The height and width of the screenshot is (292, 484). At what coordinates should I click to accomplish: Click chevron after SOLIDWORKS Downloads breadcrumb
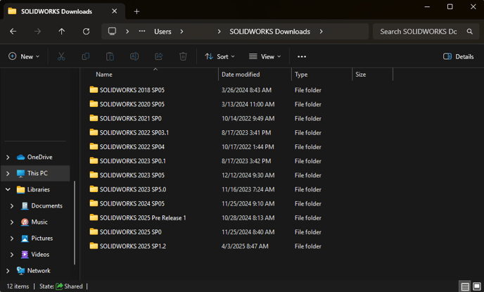click(x=321, y=32)
